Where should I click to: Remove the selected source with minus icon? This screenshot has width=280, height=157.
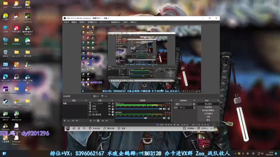pos(94,121)
